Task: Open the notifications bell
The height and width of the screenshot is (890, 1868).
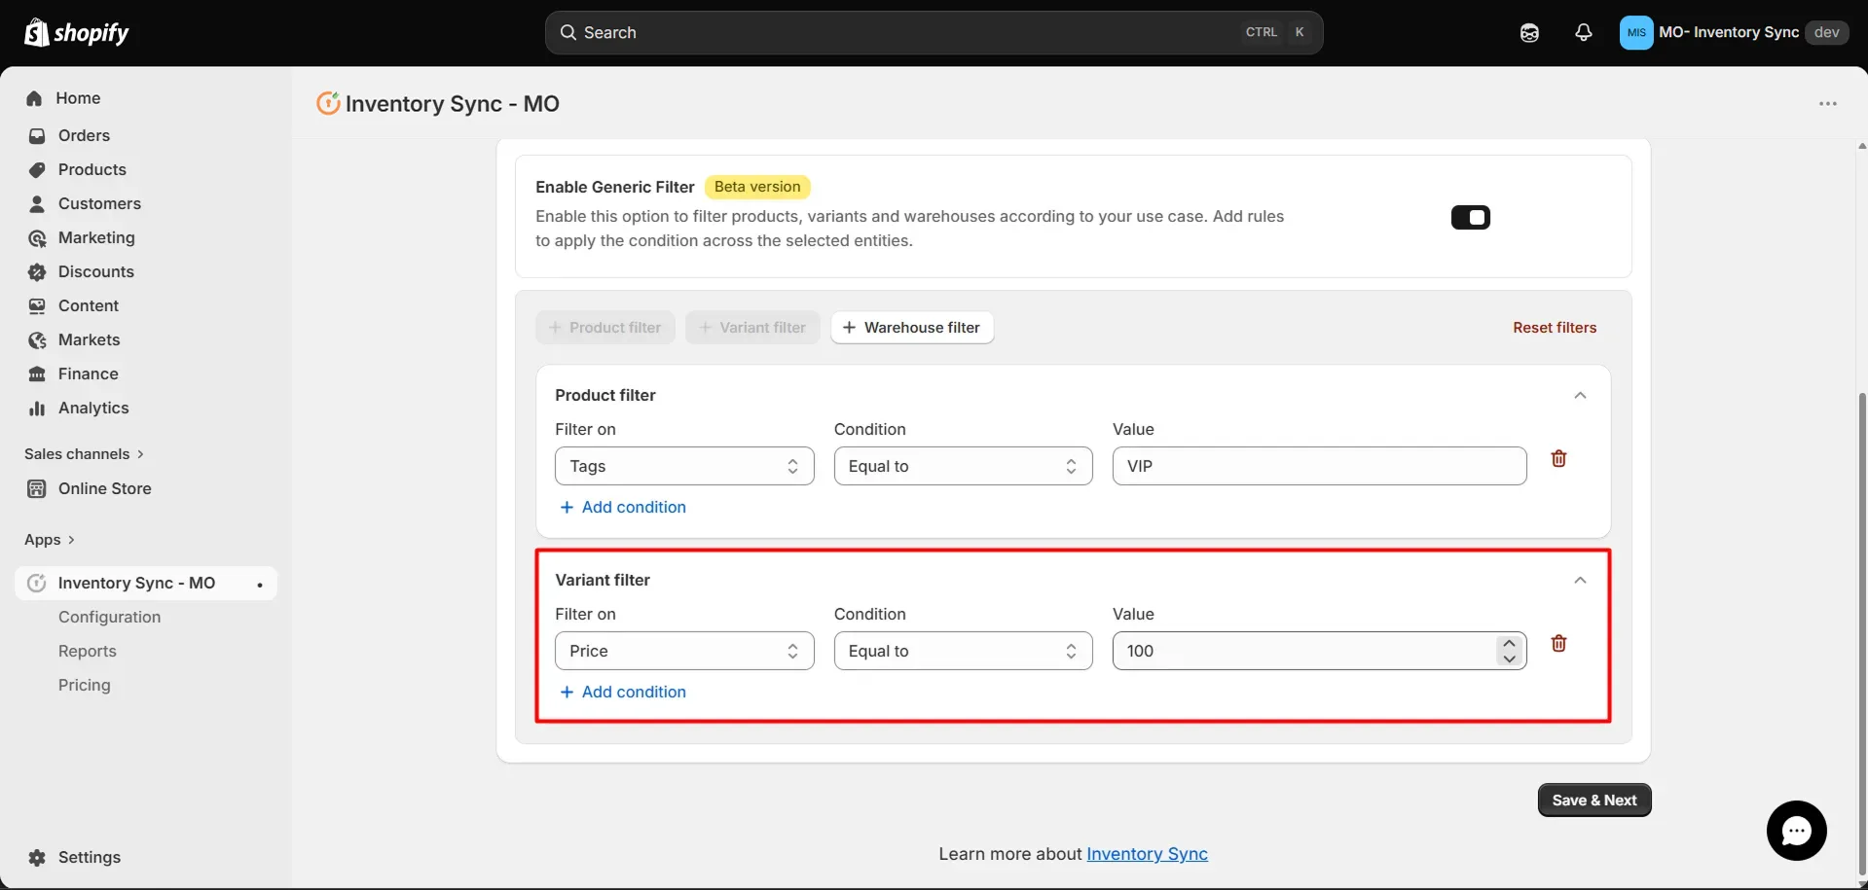Action: click(x=1584, y=33)
